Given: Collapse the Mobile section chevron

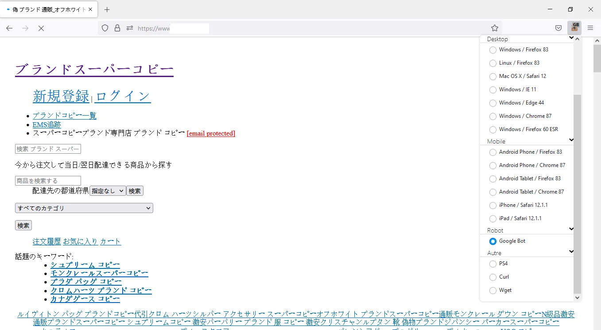Looking at the screenshot, I should 571,140.
